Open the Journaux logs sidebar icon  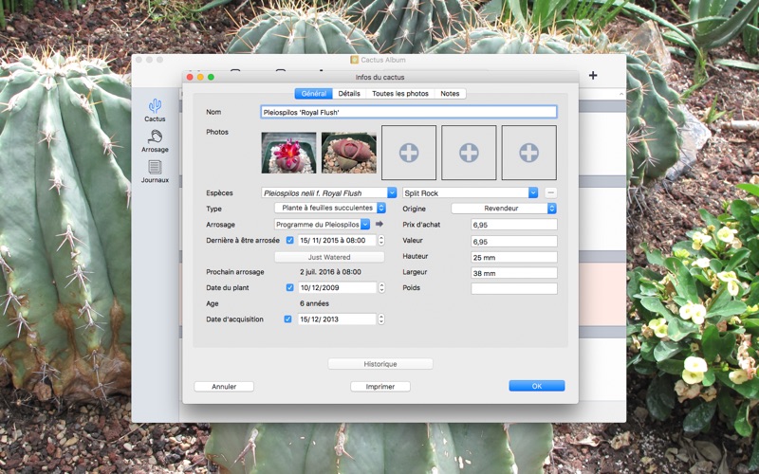(155, 172)
